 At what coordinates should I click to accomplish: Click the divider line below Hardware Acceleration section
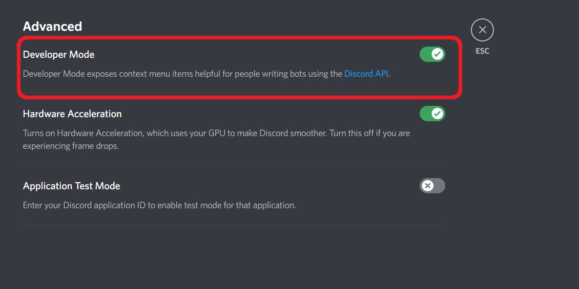click(234, 165)
